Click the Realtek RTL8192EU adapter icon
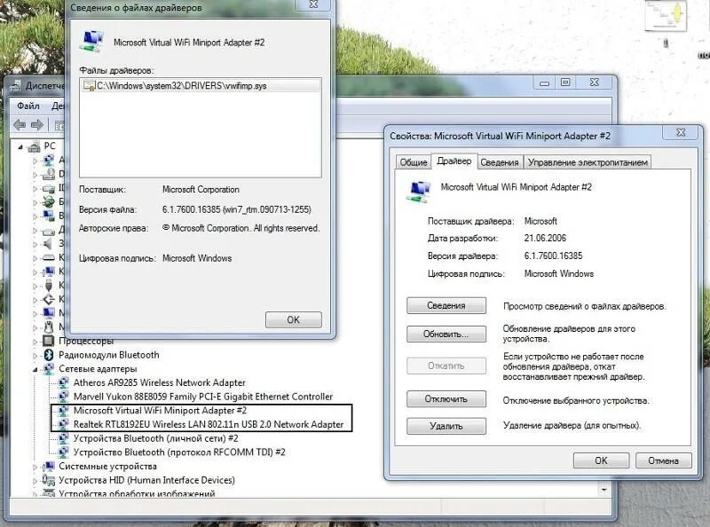Screen dimensions: 710x527 coord(64,424)
